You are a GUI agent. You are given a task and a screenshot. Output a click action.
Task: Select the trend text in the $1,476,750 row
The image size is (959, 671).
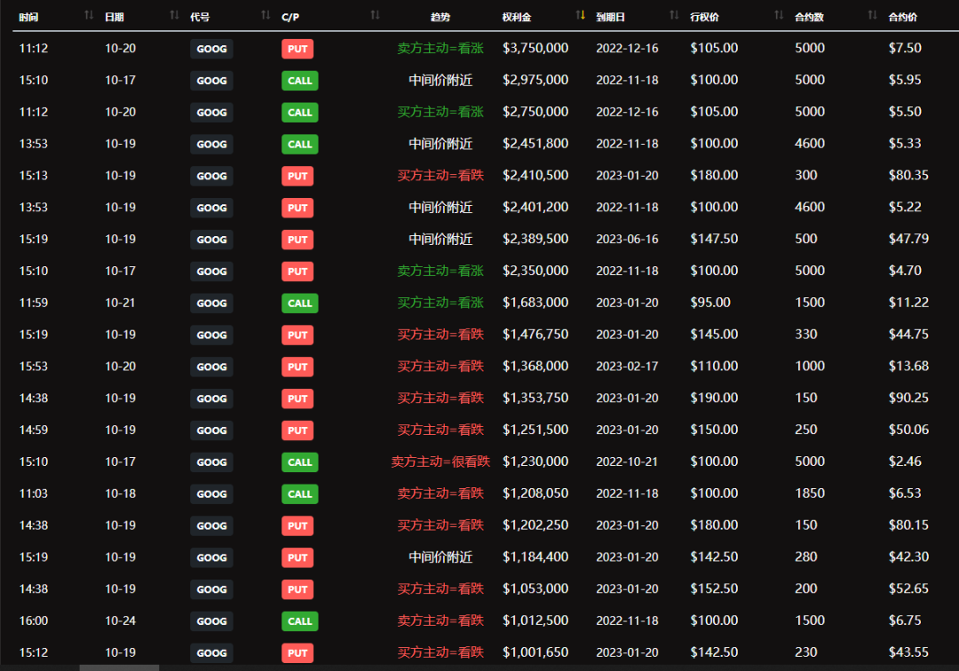tap(440, 335)
